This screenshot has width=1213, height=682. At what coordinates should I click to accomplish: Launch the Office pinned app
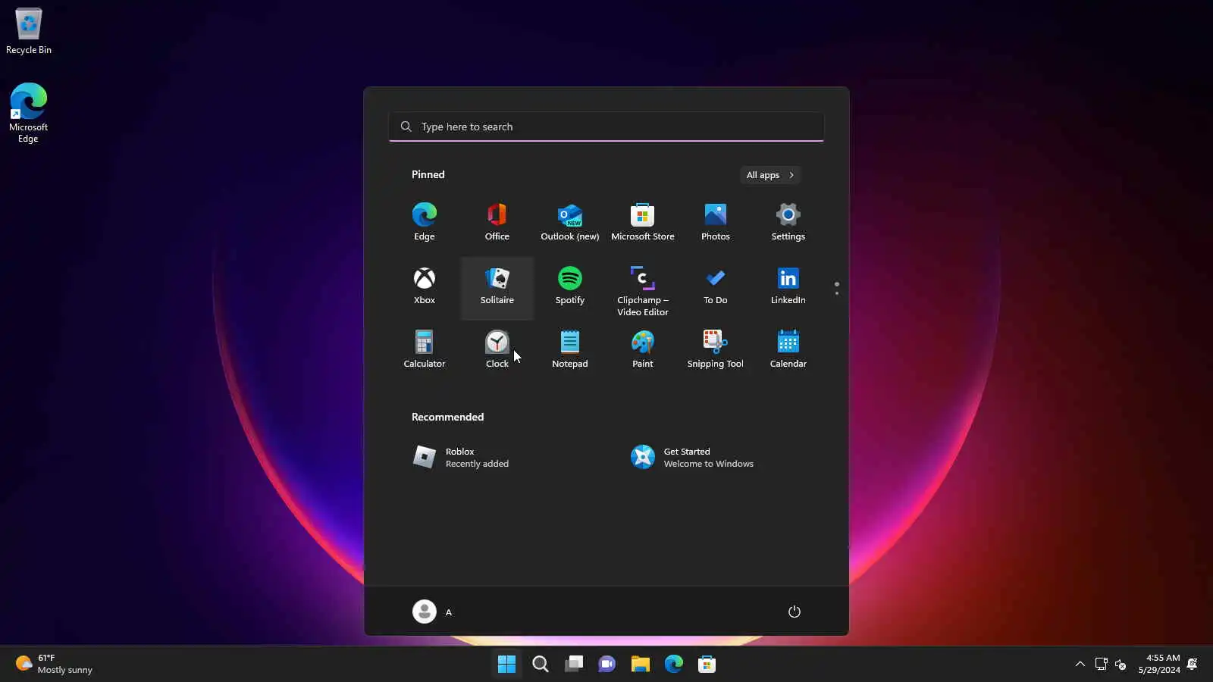[x=497, y=222]
